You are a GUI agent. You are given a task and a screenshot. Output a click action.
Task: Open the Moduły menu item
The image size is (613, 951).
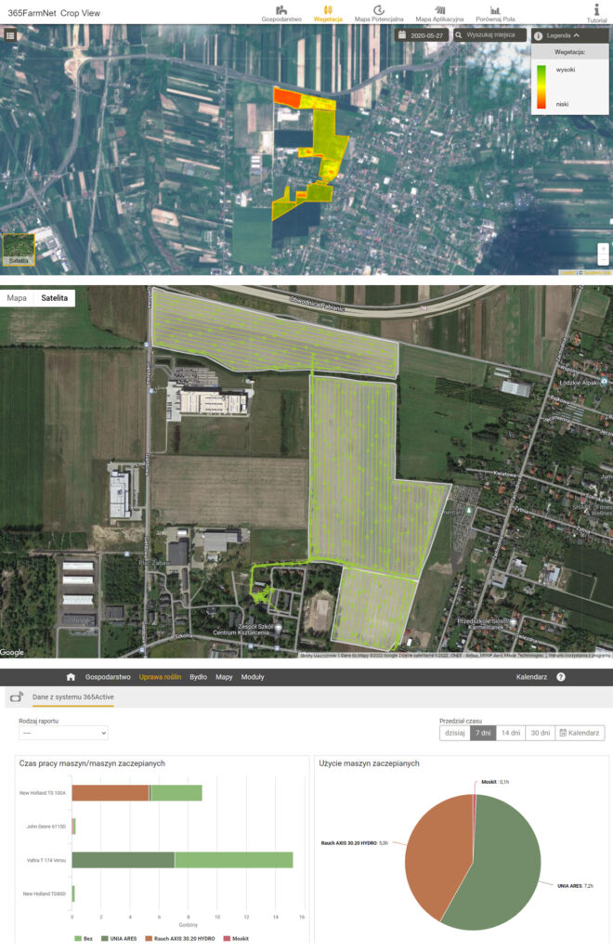point(253,677)
